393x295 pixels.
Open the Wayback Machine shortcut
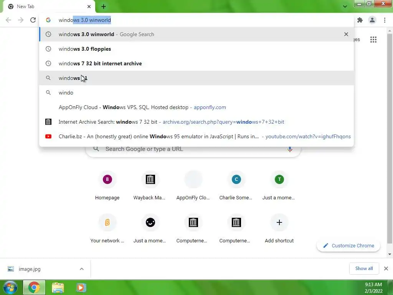(x=150, y=186)
